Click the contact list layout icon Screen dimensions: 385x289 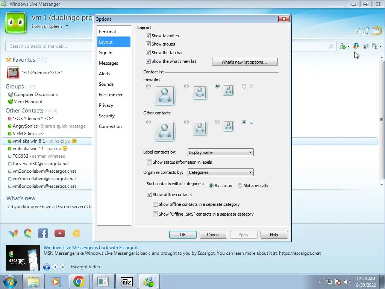(x=366, y=46)
